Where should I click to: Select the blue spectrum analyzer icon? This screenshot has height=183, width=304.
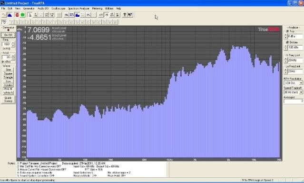pyautogui.click(x=10, y=15)
